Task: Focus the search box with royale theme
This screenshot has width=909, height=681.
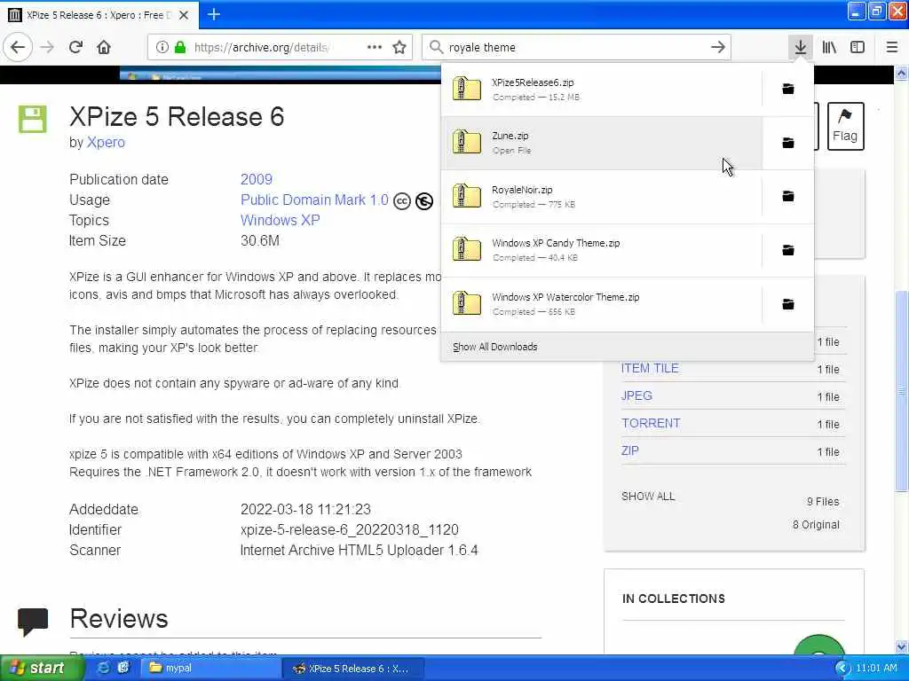Action: [577, 47]
